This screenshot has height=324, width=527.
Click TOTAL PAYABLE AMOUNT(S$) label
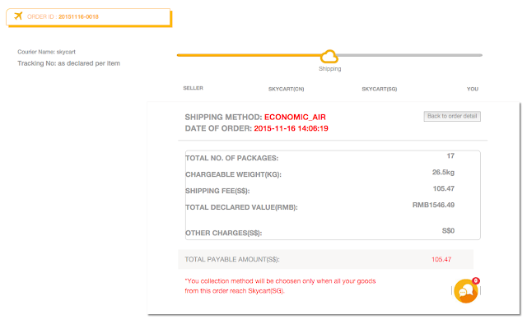(x=232, y=260)
